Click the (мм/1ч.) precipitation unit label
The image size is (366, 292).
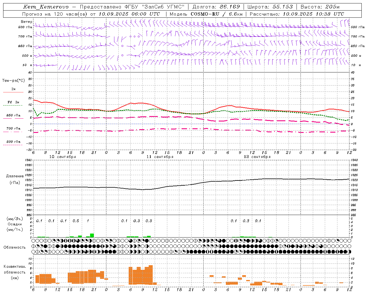pos(15,230)
